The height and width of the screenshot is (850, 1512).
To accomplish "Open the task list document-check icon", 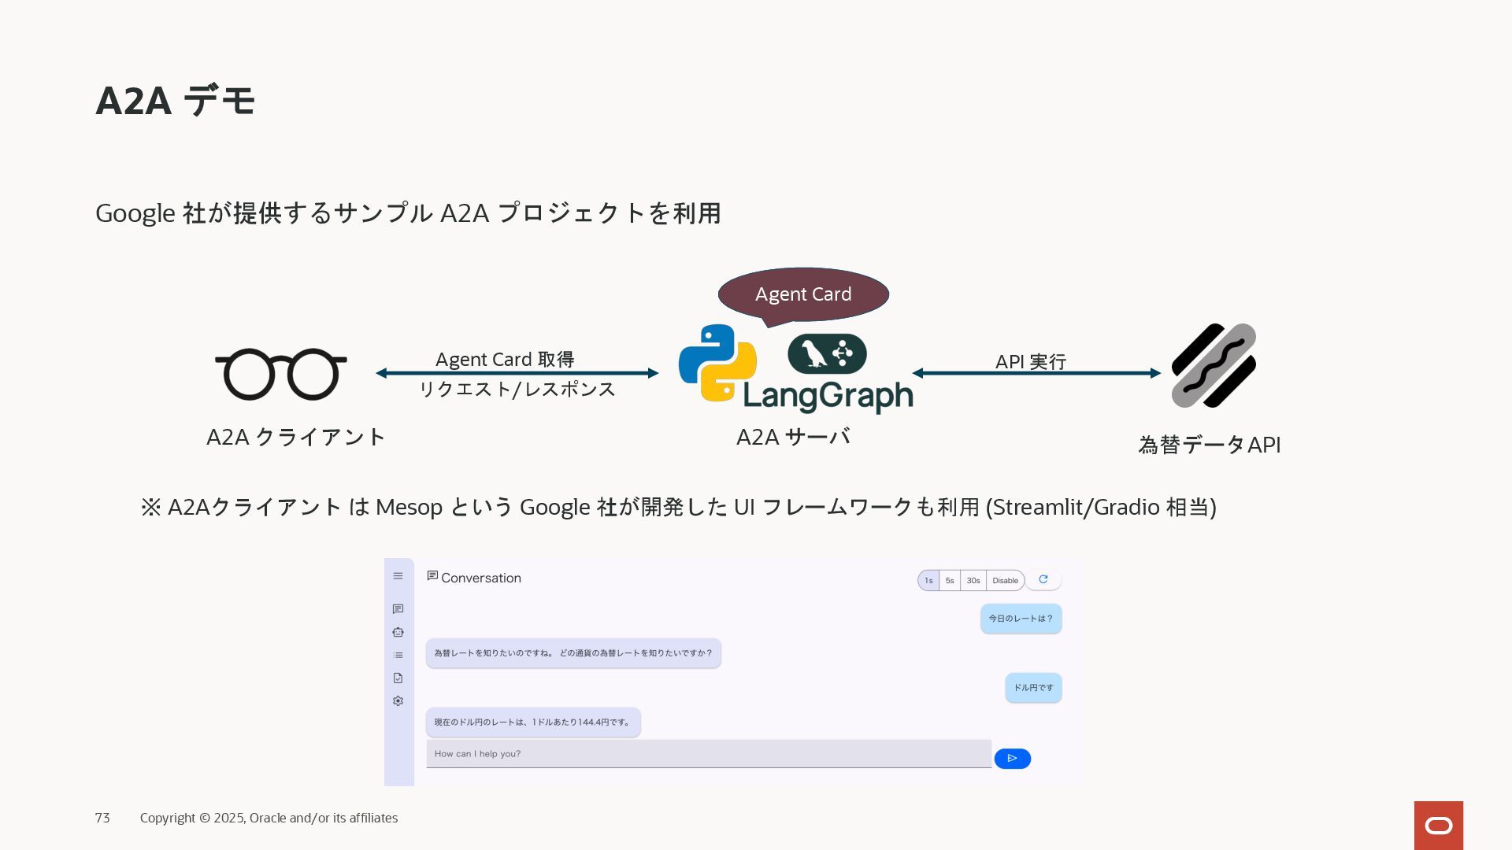I will [x=398, y=678].
